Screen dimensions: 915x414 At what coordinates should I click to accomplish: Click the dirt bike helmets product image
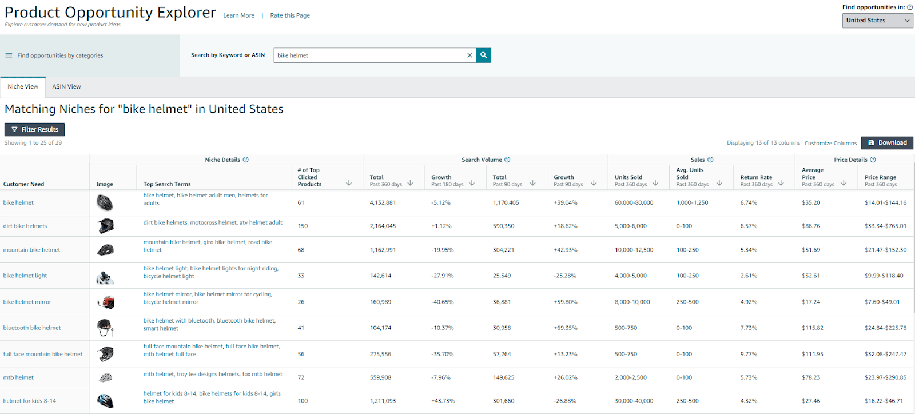(105, 226)
